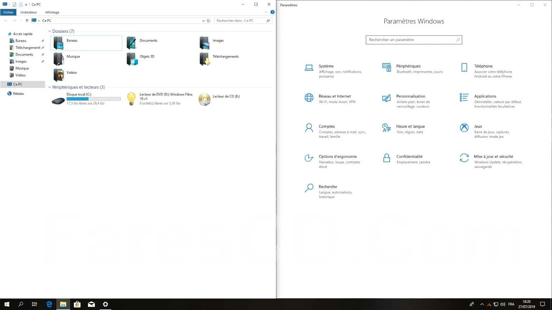
Task: Open the FRA language indicator
Action: (x=511, y=304)
